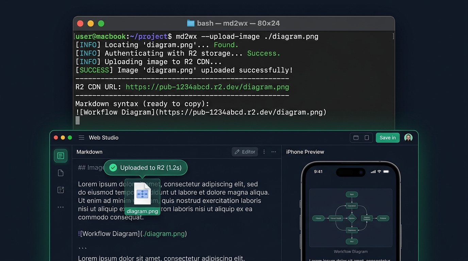The width and height of the screenshot is (468, 261).
Task: Click the diagram.png file label
Action: point(142,211)
